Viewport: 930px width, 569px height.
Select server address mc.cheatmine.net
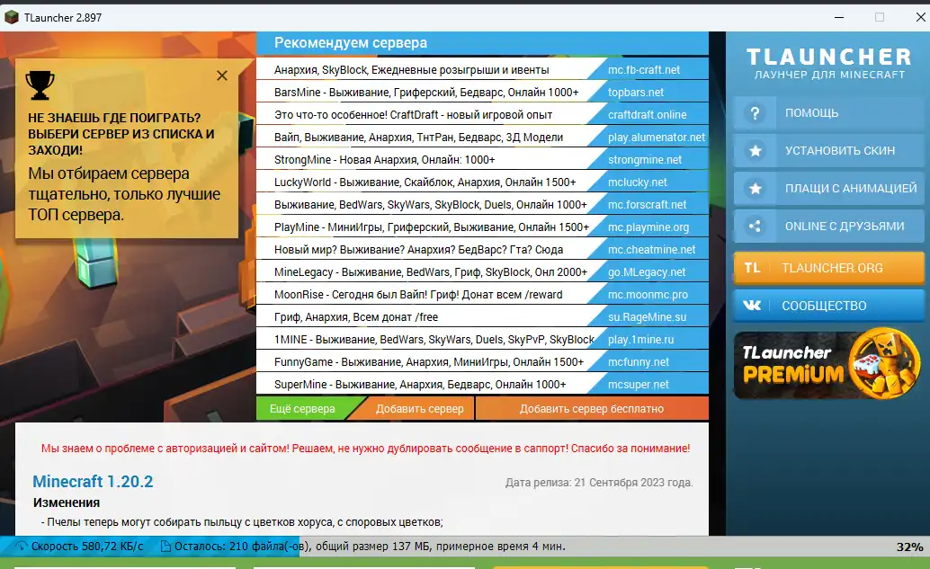651,250
